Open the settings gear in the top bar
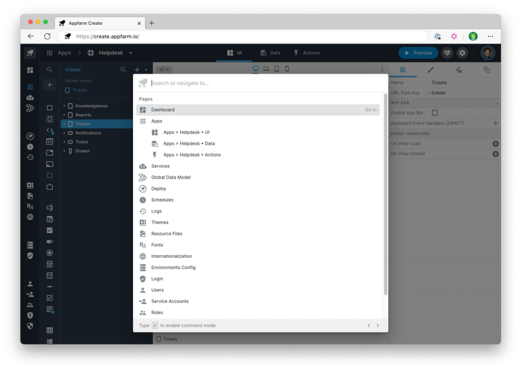Image resolution: width=522 pixels, height=372 pixels. click(462, 53)
